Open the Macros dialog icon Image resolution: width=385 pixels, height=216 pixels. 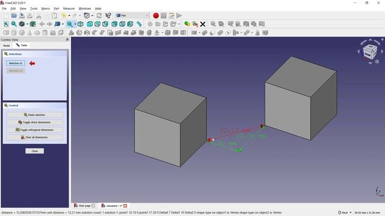click(x=171, y=16)
